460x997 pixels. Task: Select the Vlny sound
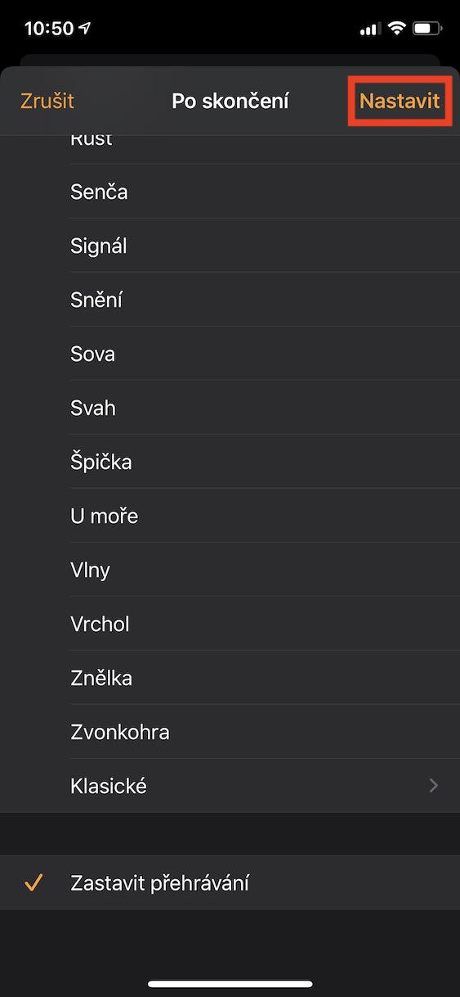click(230, 570)
